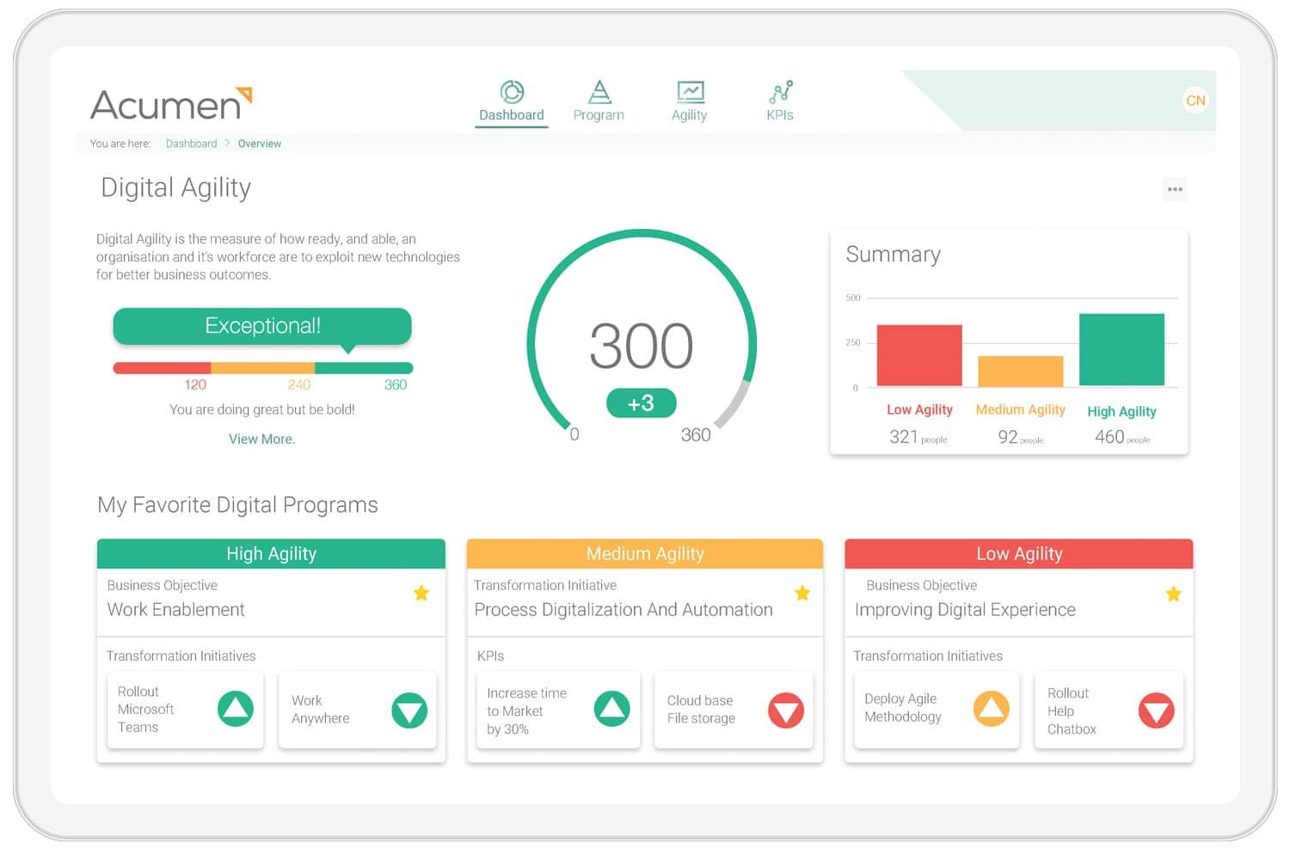Click the View More link
The width and height of the screenshot is (1290, 850).
tap(261, 439)
